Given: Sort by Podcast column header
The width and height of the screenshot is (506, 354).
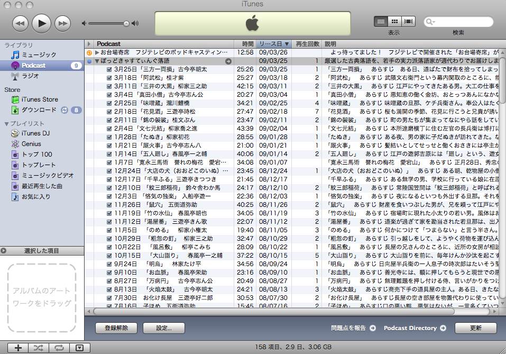Looking at the screenshot, I should 164,44.
